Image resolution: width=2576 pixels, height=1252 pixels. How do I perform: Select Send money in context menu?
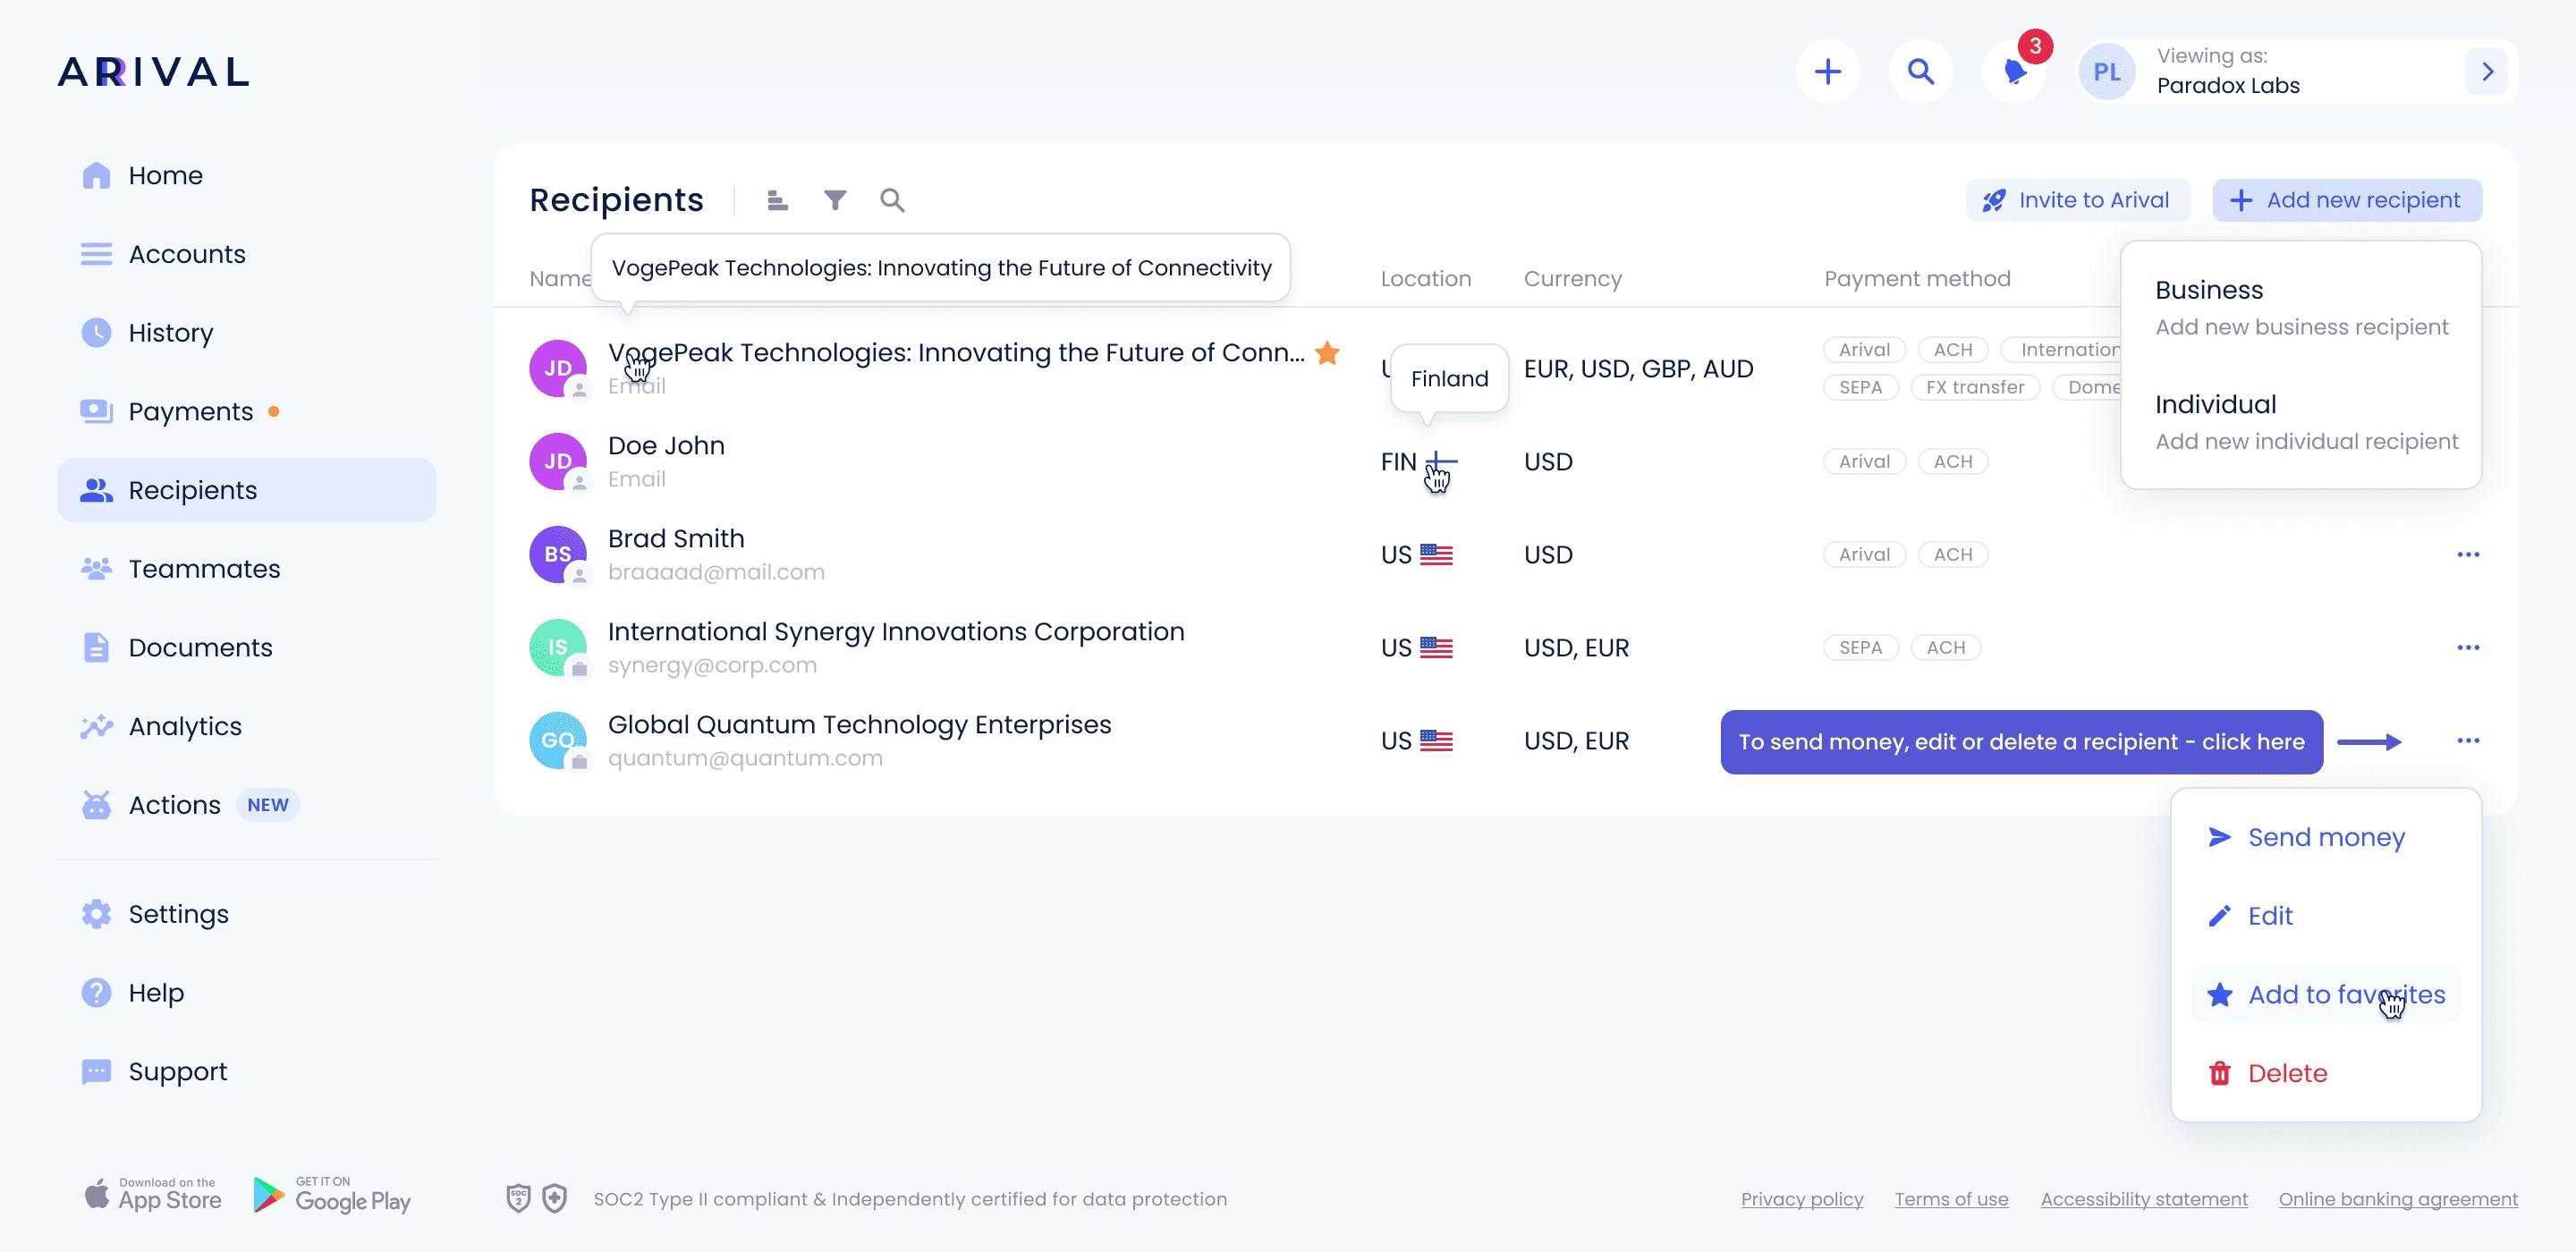pyautogui.click(x=2325, y=837)
